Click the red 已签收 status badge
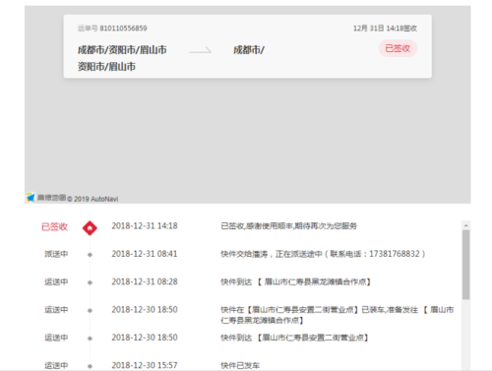The width and height of the screenshot is (492, 371). [398, 48]
